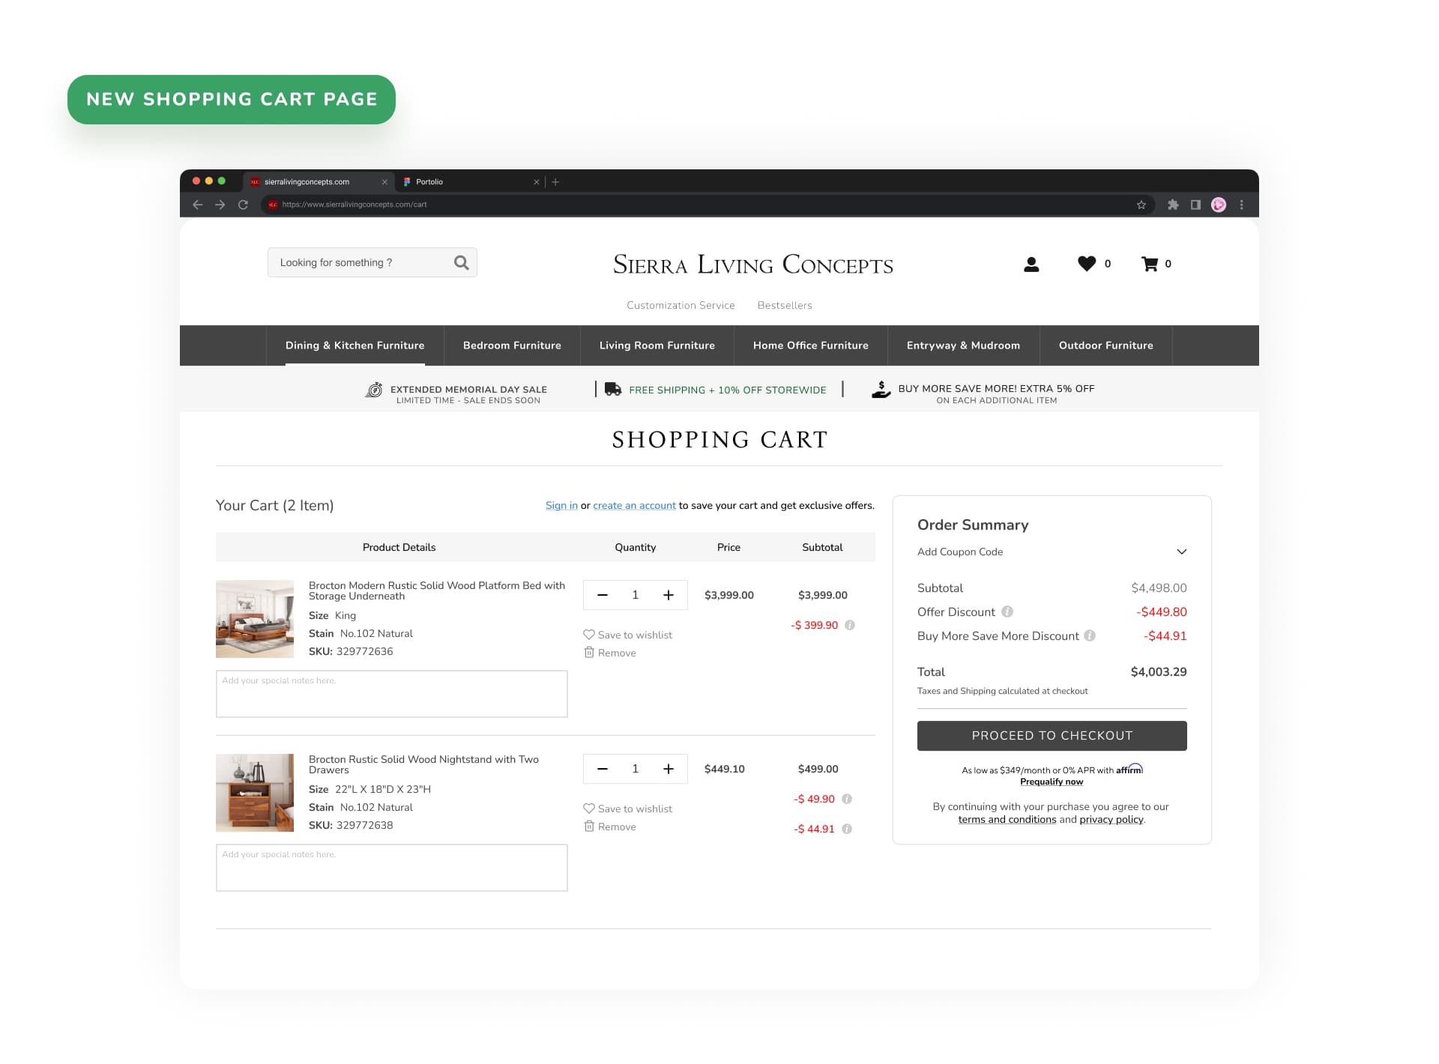The width and height of the screenshot is (1439, 1064).
Task: Open Entryway & Mudroom menu
Action: 963,345
